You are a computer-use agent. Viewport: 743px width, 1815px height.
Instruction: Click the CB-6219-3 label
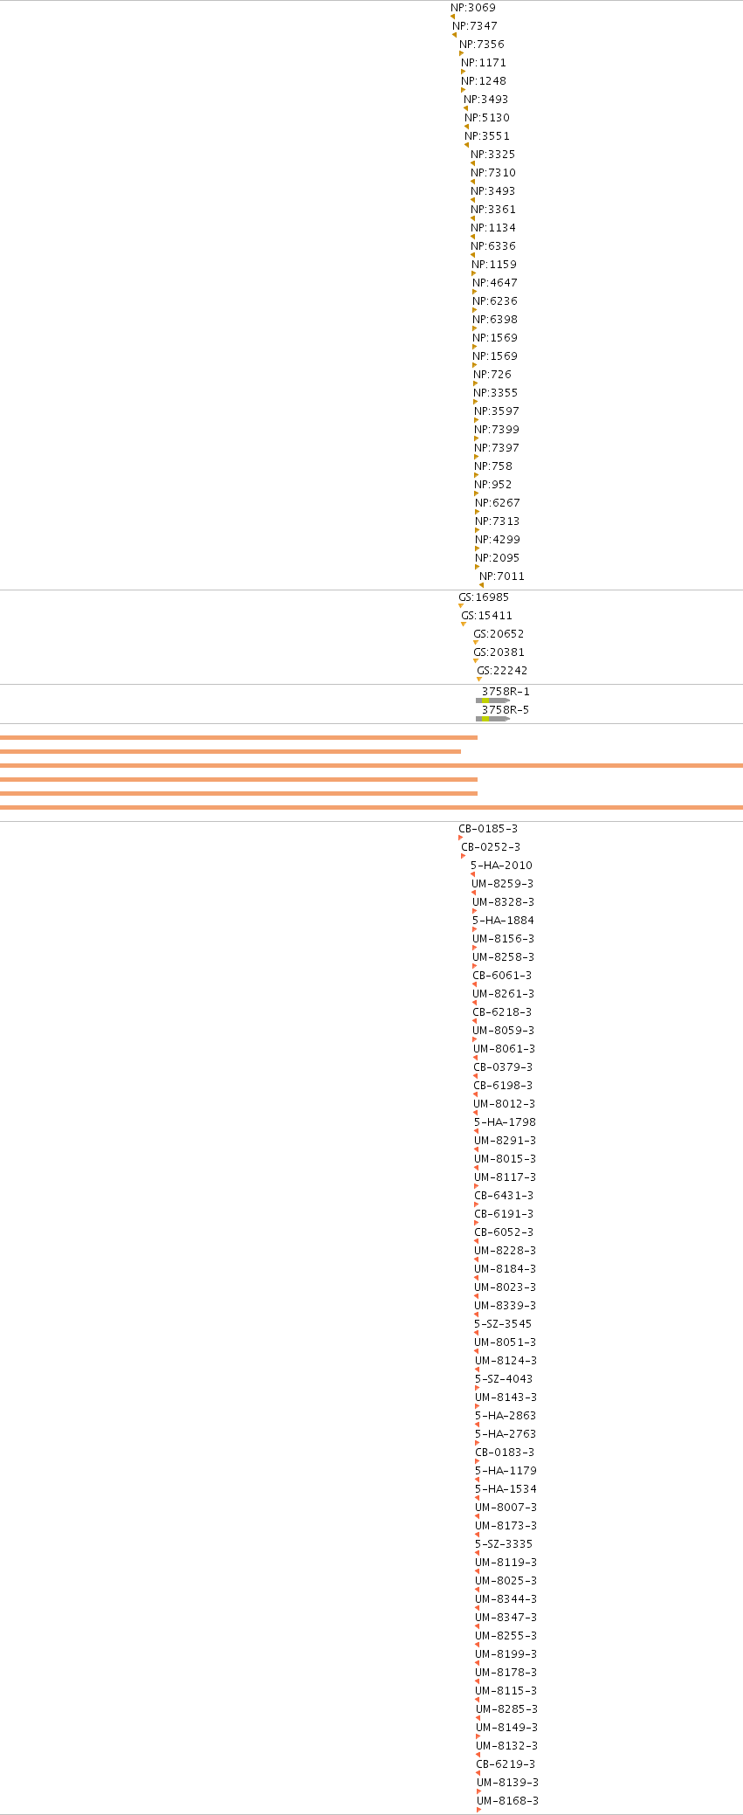tap(506, 1764)
